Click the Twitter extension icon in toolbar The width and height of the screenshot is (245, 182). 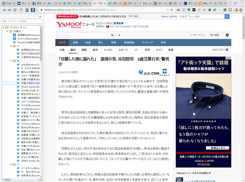click(x=214, y=10)
